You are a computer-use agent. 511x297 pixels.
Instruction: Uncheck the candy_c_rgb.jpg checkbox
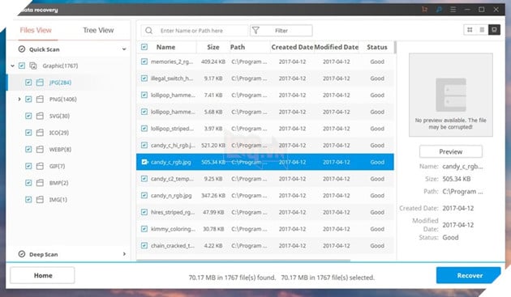tap(144, 162)
